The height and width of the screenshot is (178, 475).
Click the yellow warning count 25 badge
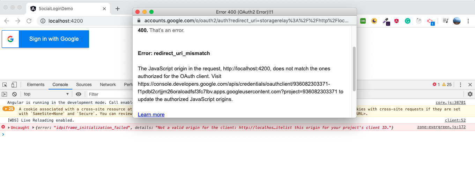coord(447,85)
